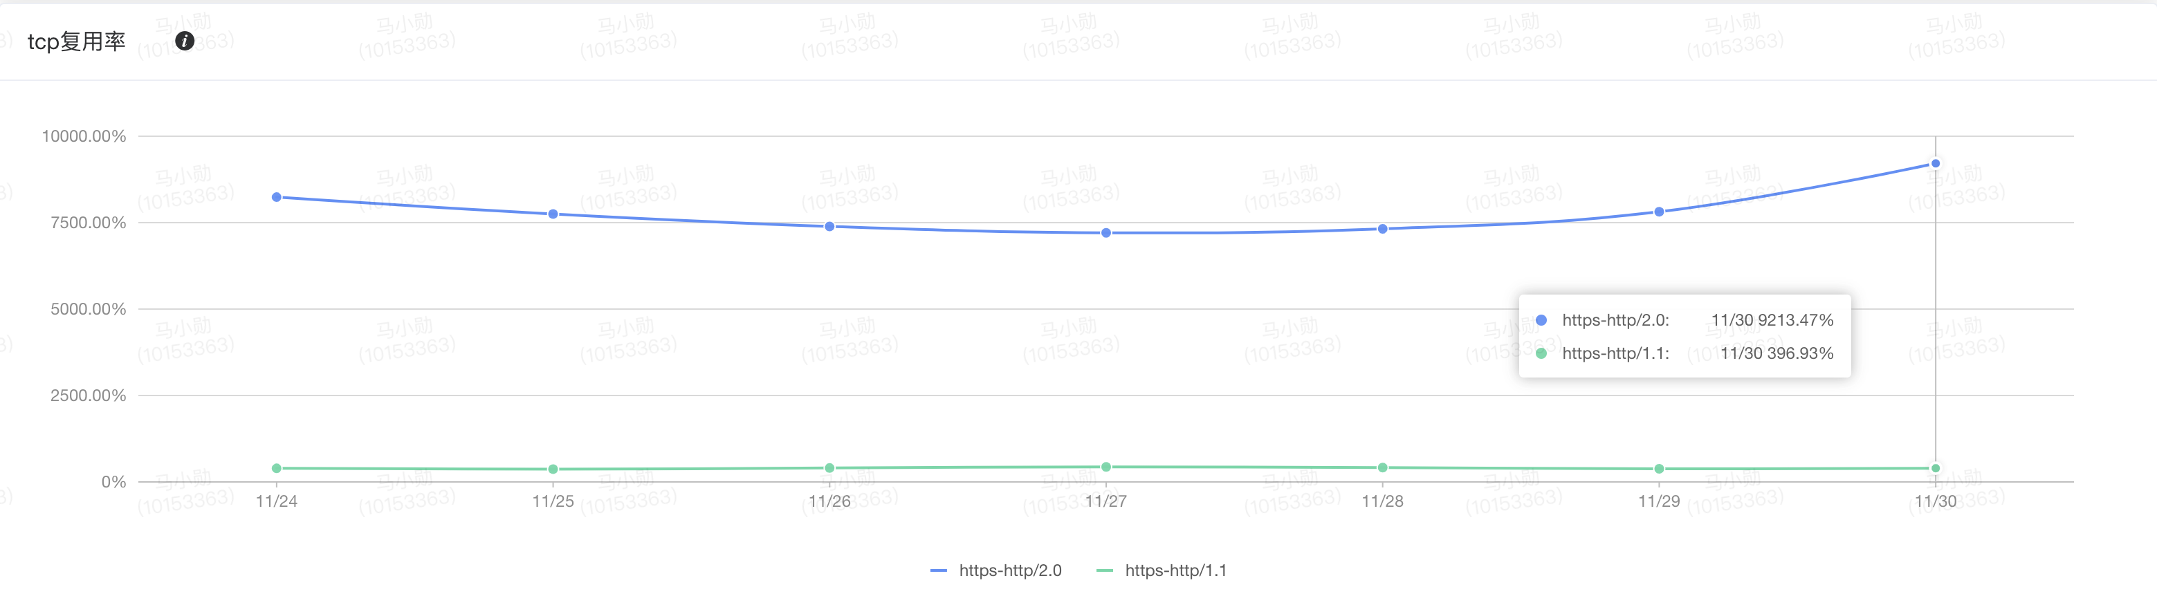Click the green data point for 11/26
The image size is (2157, 614).
tap(829, 468)
